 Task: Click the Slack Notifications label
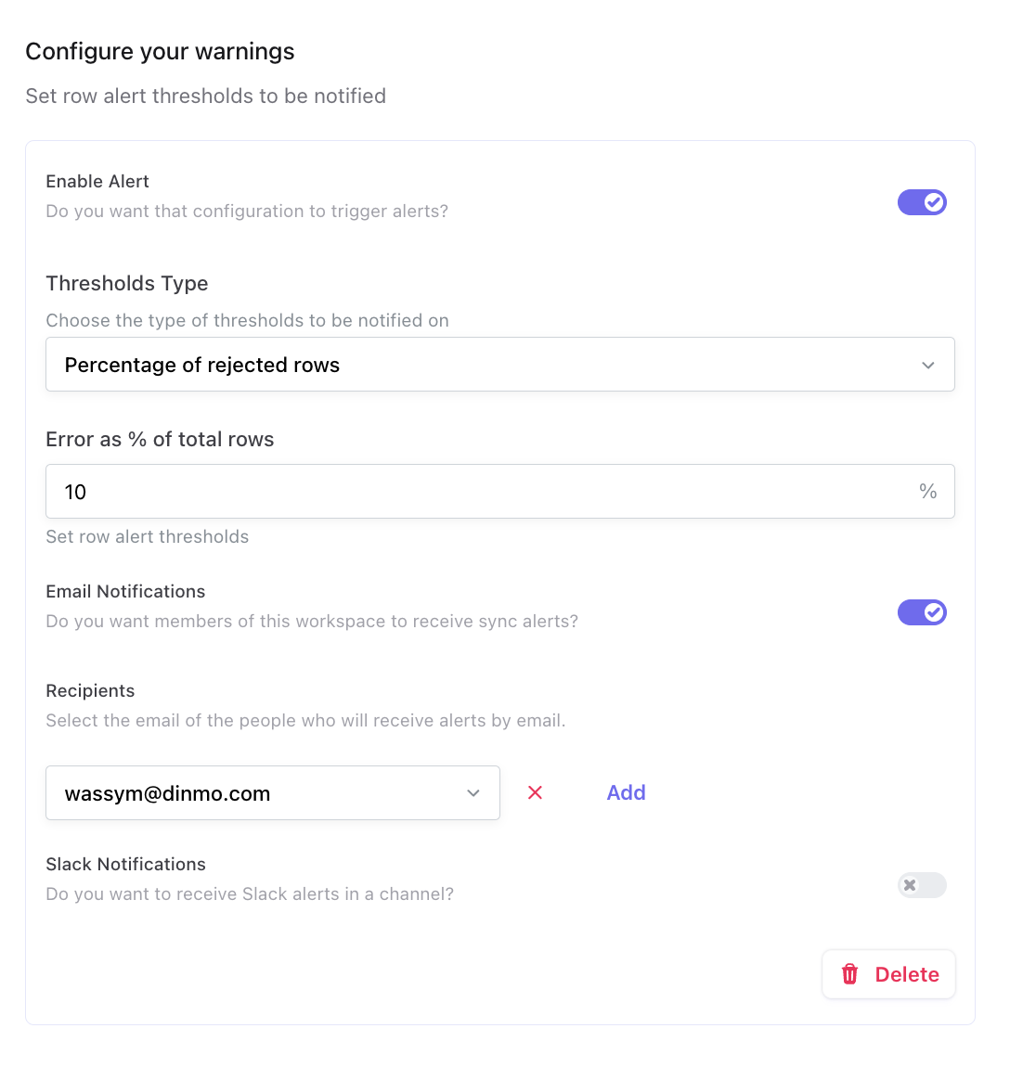point(125,865)
